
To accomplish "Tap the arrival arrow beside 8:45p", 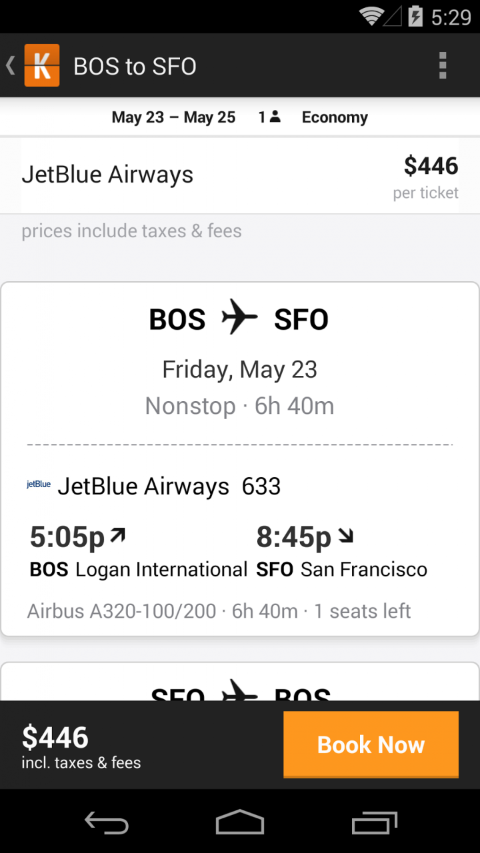I will [345, 534].
